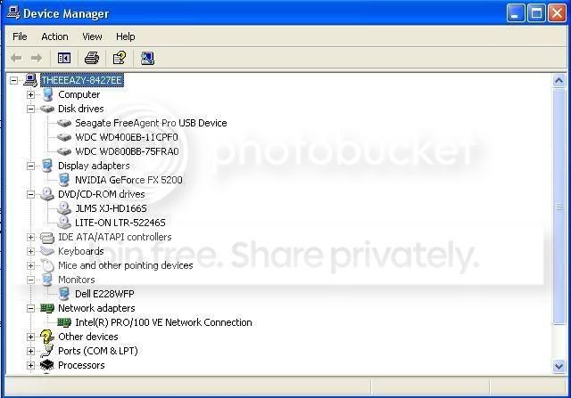Click the JLMS XJ-HD166S disc icon

(x=64, y=208)
